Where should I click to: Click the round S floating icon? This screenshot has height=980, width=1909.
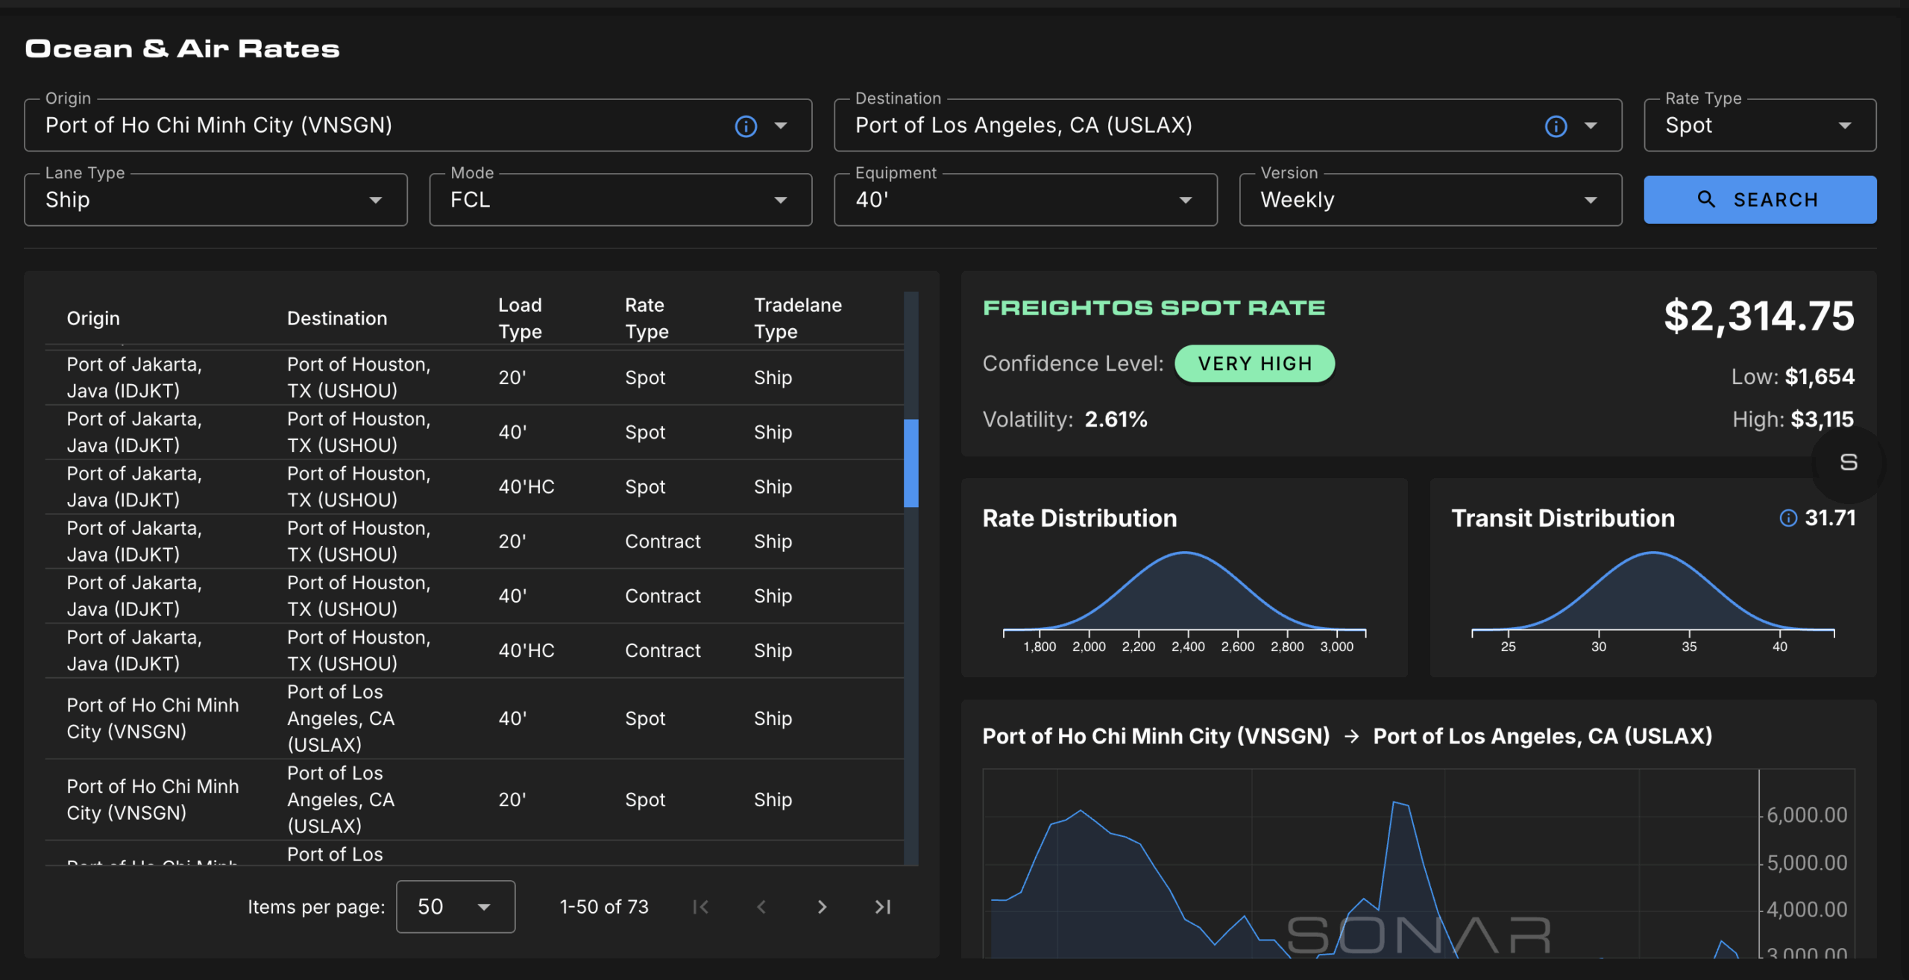tap(1848, 462)
